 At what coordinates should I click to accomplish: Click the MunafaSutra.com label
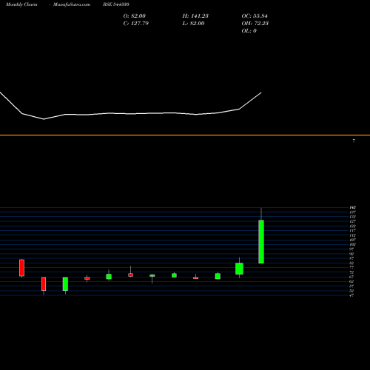tap(72, 4)
